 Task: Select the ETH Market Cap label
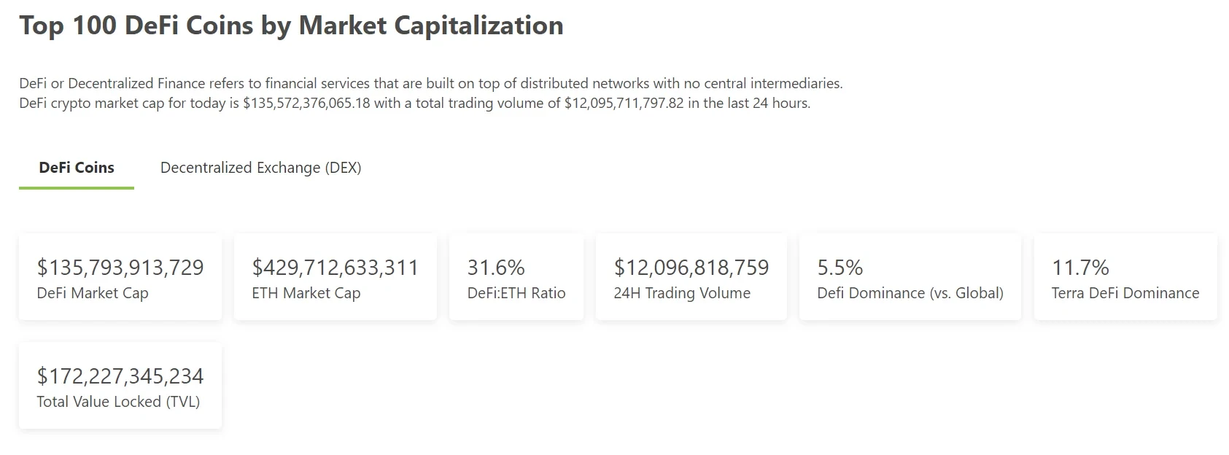point(306,293)
